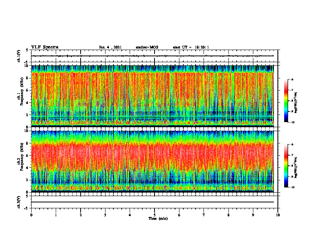Image resolution: width=313 pixels, height=241 pixels.
Task: Click time axis tick label "7"
Action: pos(204,215)
